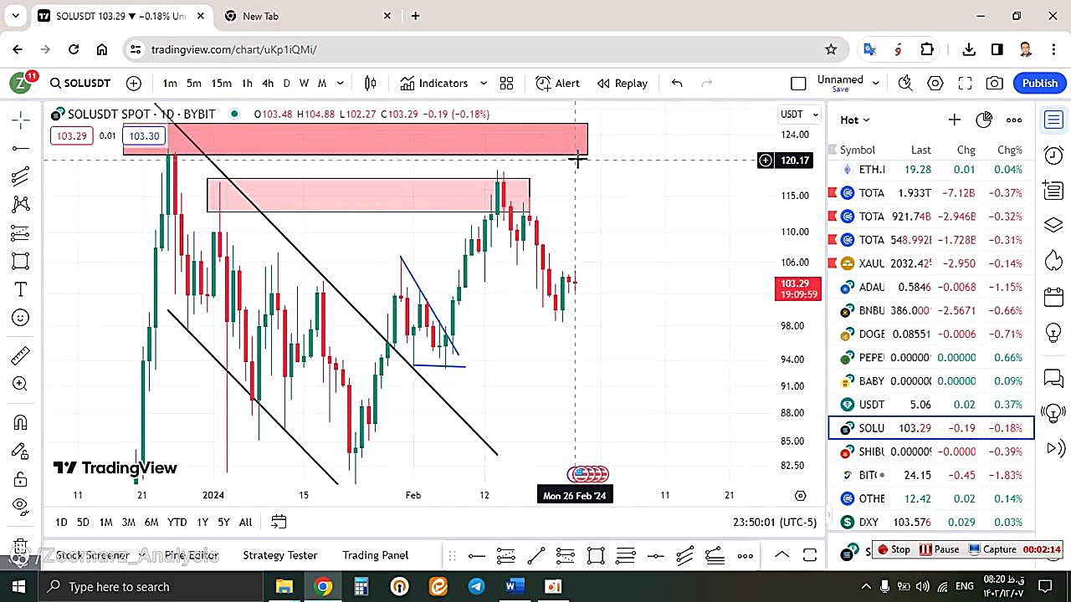Open the emoji icons tool
The width and height of the screenshot is (1071, 602).
coord(21,318)
